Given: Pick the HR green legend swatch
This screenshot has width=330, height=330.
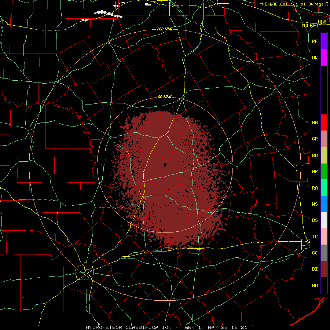Looking at the screenshot, I should pos(324,172).
